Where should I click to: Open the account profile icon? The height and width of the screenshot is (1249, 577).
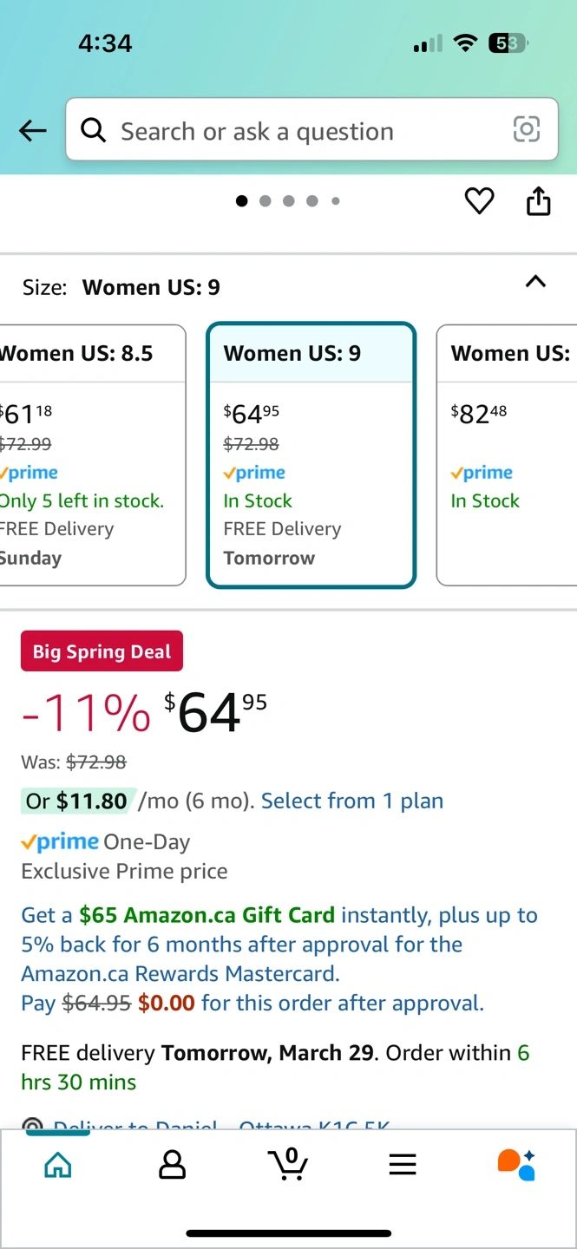point(173,1165)
